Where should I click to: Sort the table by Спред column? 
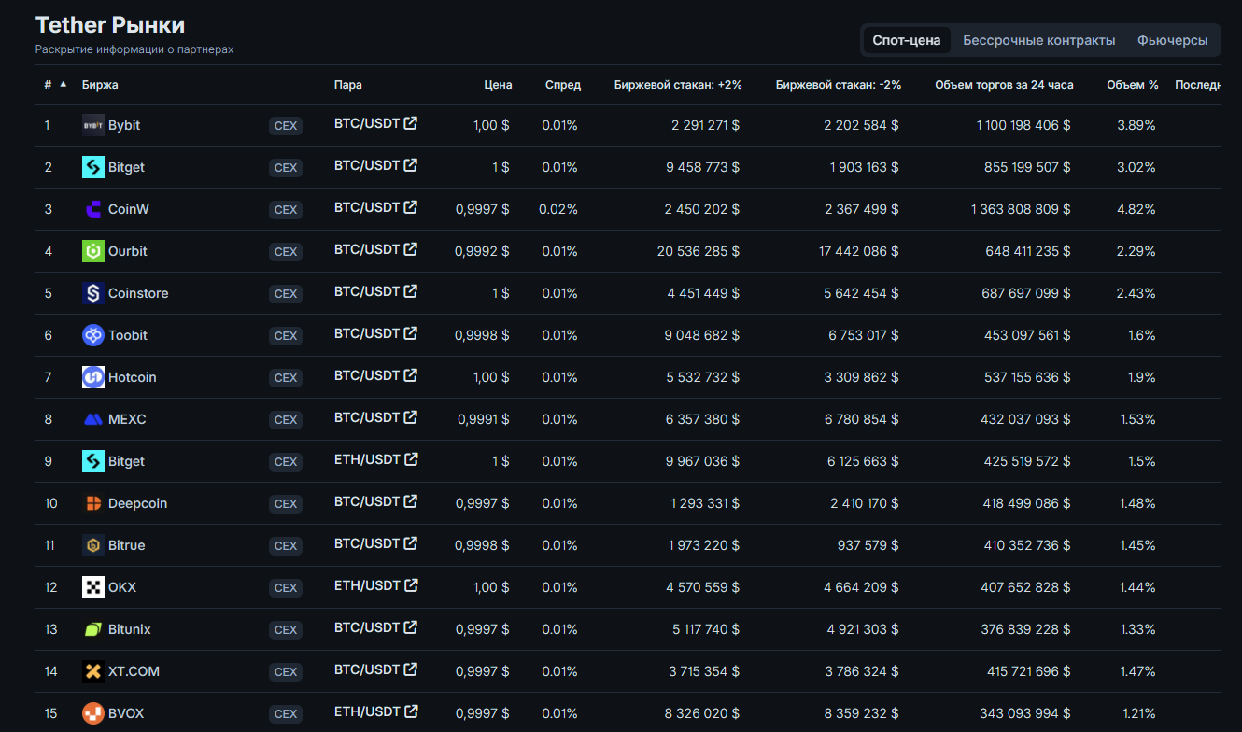point(563,85)
